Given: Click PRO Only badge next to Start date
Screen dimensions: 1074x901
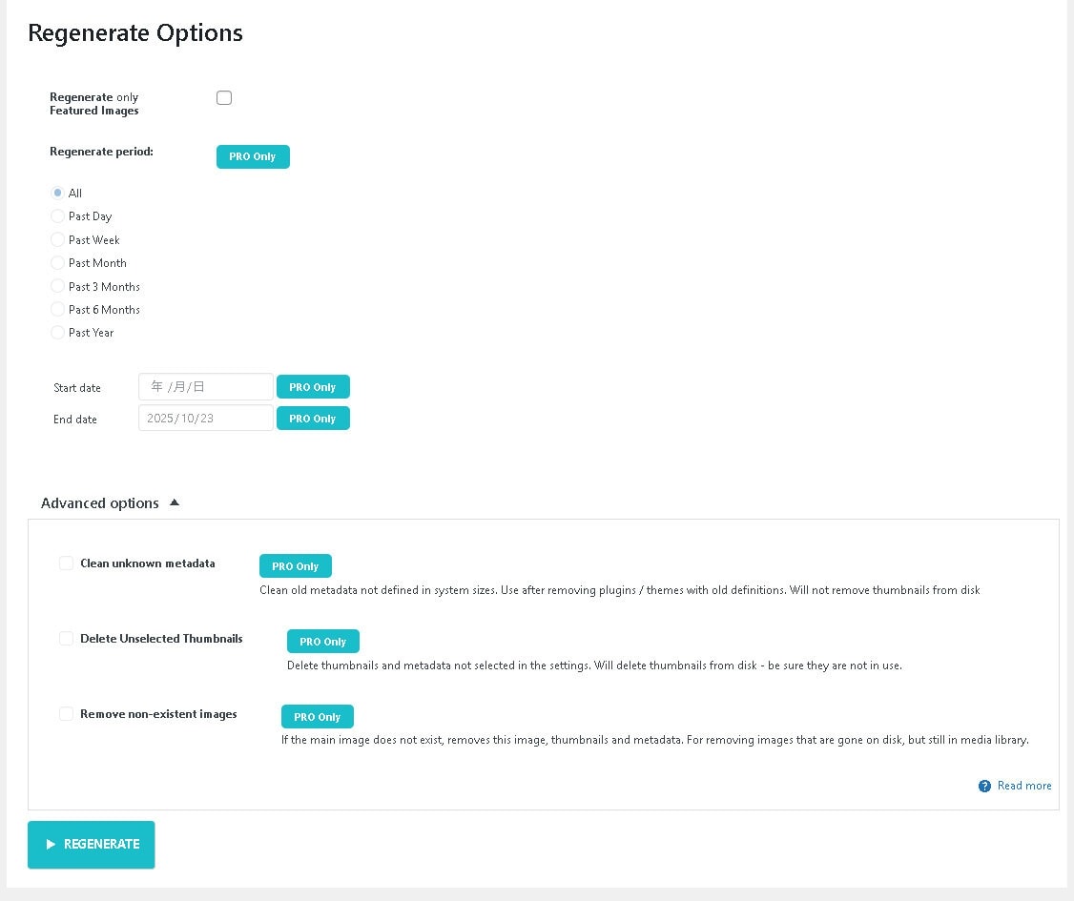Looking at the screenshot, I should (x=313, y=387).
